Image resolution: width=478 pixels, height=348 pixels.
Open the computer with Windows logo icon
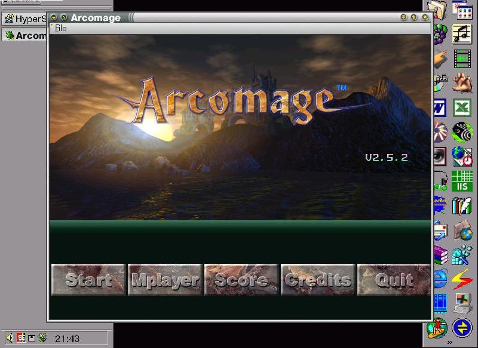pyautogui.click(x=462, y=303)
